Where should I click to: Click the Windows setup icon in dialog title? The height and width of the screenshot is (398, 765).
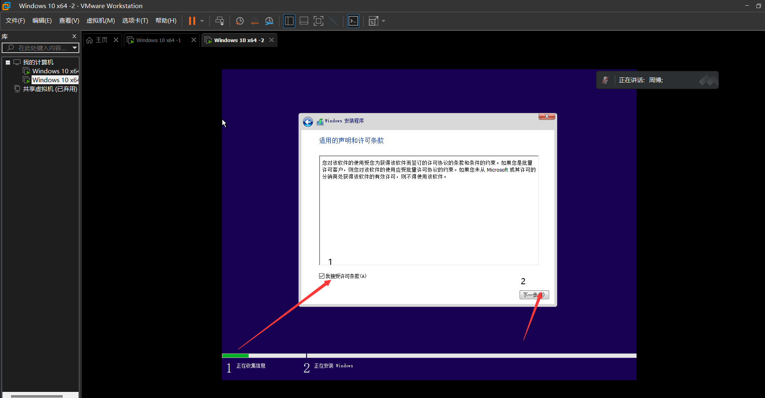(320, 121)
